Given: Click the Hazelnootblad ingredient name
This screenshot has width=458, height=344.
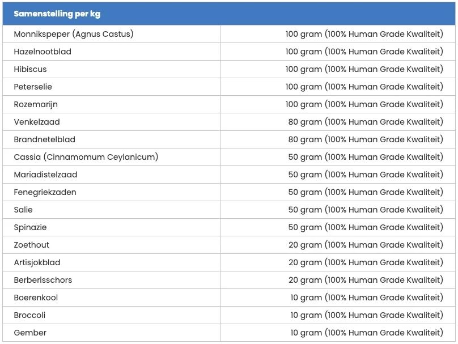Looking at the screenshot, I should tap(43, 52).
